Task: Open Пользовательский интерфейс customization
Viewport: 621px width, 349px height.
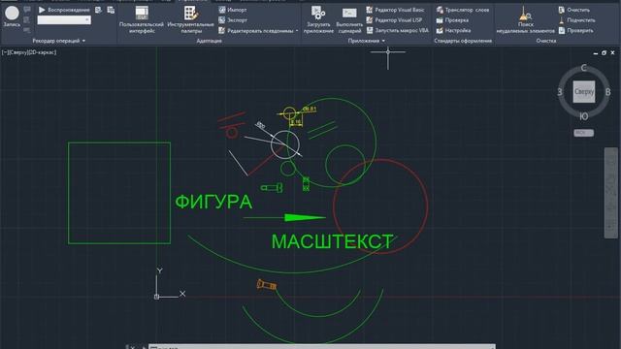Action: (142, 19)
